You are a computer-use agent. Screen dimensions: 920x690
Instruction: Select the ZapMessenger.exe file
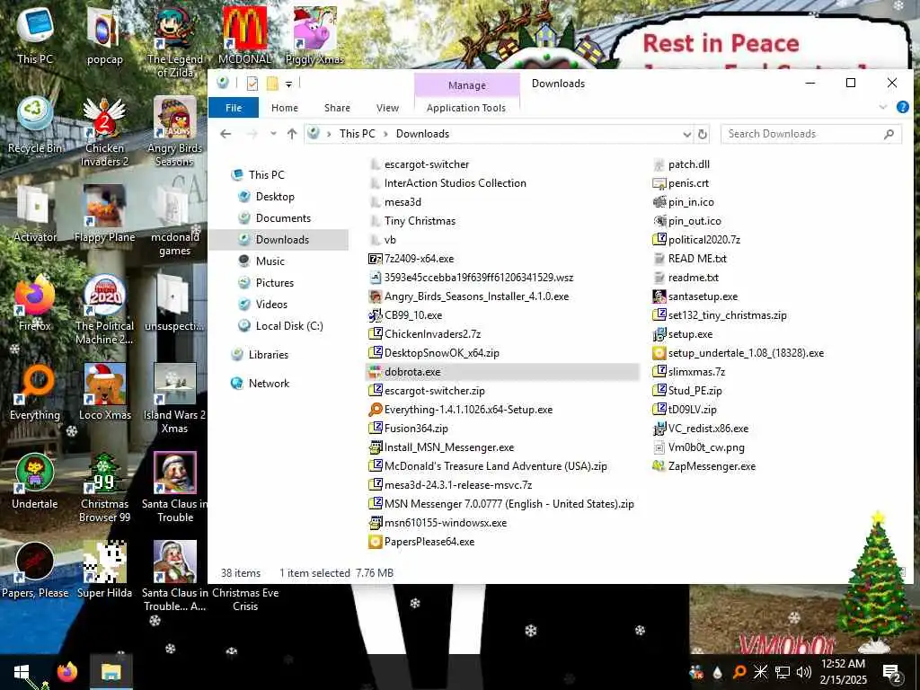(x=712, y=466)
